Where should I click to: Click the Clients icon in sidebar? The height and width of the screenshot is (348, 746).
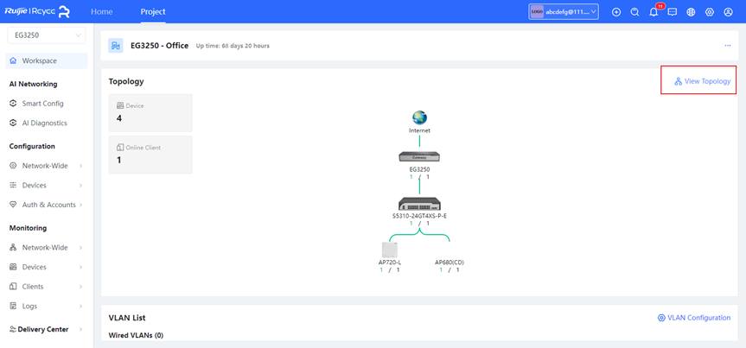13,287
